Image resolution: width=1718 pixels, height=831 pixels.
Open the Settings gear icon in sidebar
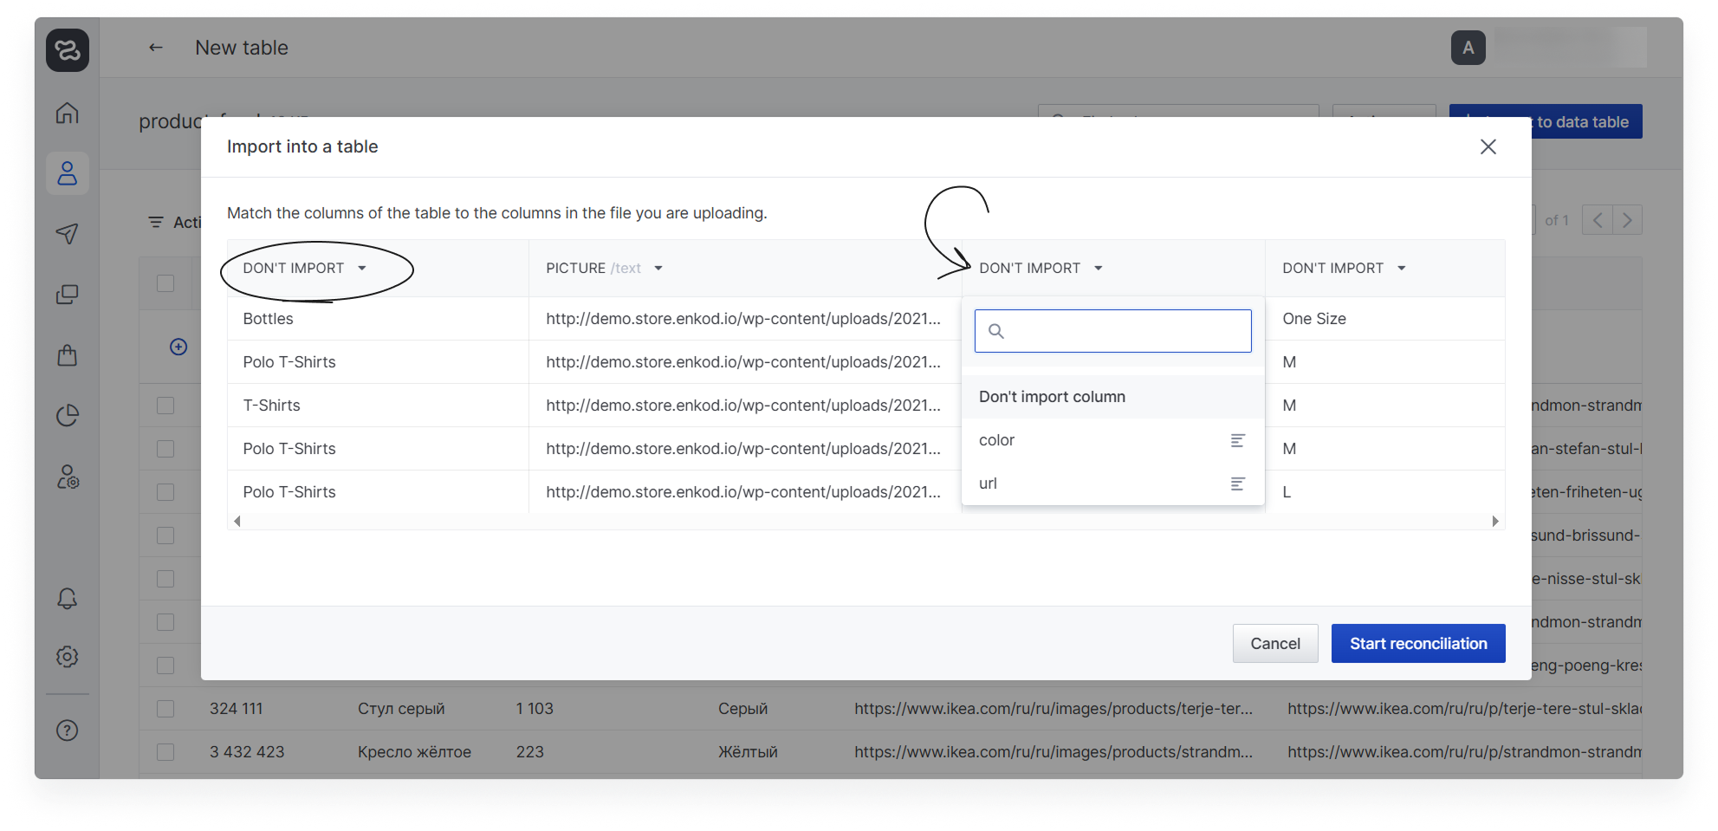coord(68,657)
